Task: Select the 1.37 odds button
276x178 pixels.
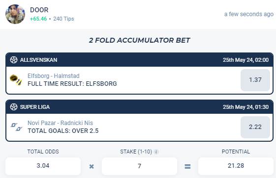Action: [255, 80]
